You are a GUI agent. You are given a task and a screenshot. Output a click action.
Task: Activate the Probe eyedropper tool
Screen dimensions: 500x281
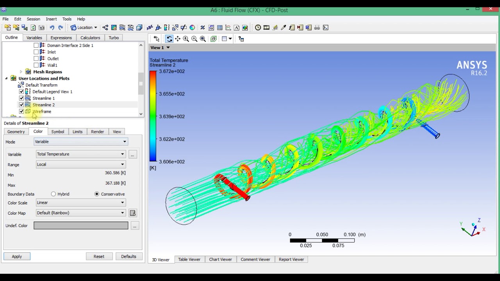click(x=284, y=28)
